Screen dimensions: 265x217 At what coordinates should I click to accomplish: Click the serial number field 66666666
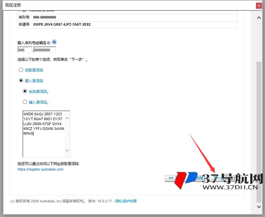tap(45, 50)
